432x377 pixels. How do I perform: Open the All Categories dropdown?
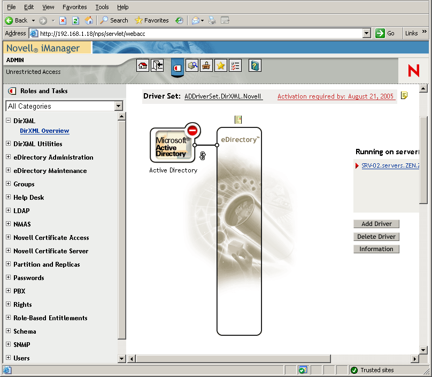tap(120, 106)
